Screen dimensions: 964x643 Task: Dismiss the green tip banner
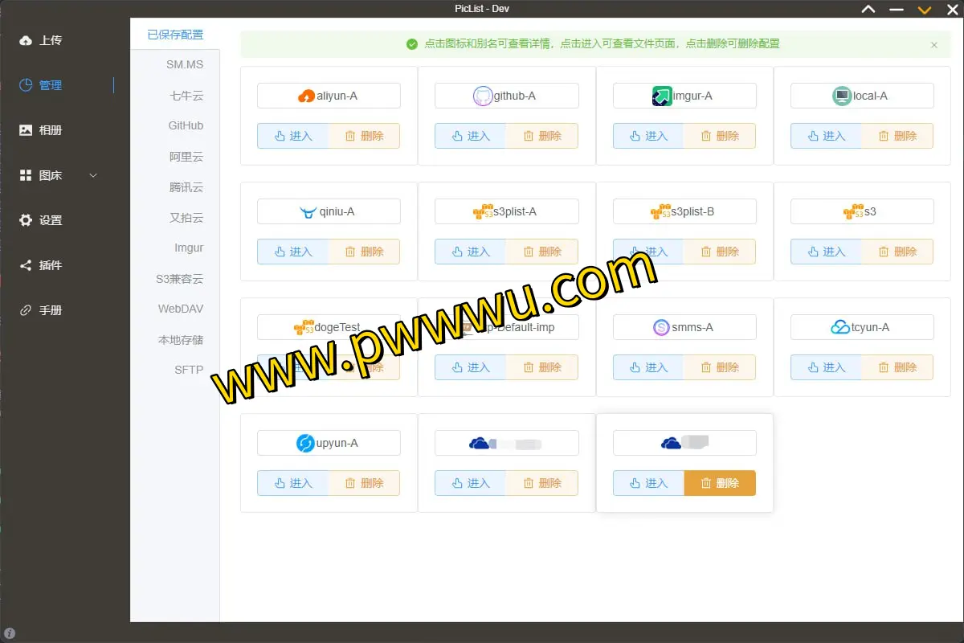tap(933, 45)
